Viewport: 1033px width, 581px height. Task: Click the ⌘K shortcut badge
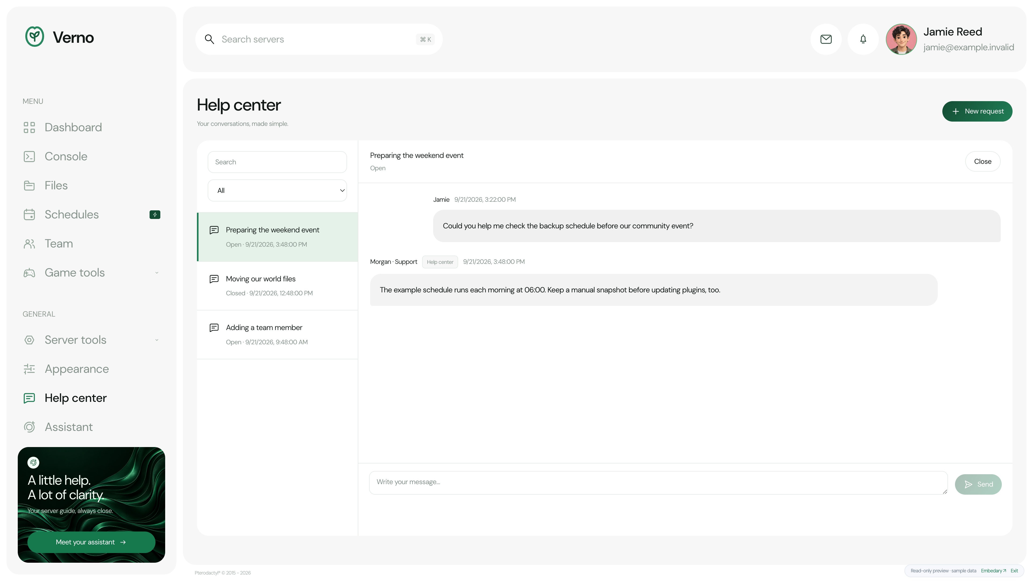pyautogui.click(x=425, y=39)
